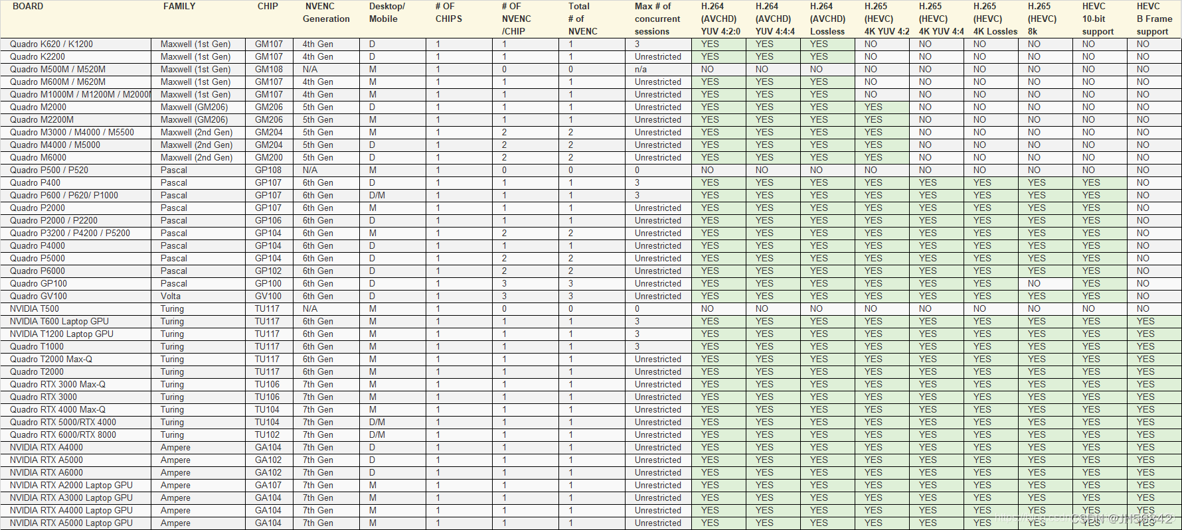The width and height of the screenshot is (1182, 530).
Task: Click the GM108 chip cell
Action: point(269,70)
